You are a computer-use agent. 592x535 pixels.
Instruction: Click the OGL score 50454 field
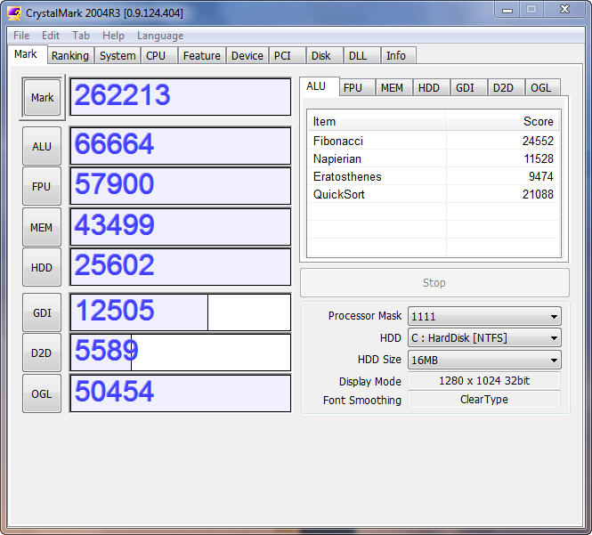click(x=181, y=393)
